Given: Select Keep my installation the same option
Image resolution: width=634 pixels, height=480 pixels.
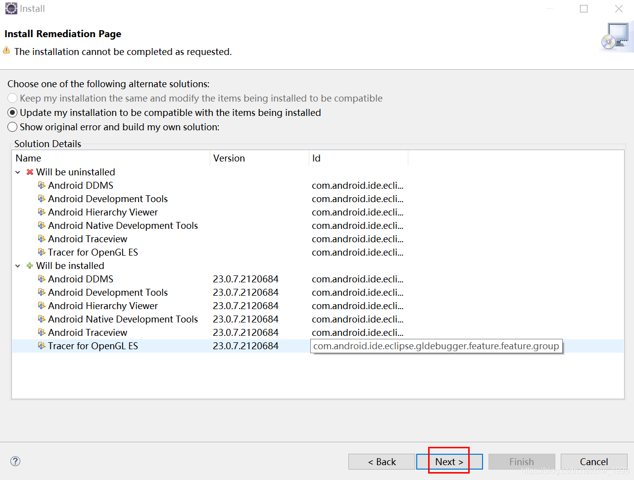Looking at the screenshot, I should coord(195,98).
